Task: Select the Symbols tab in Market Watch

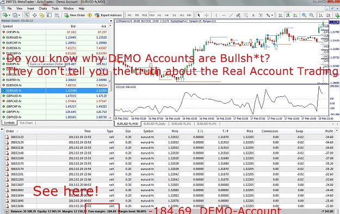Action: click(x=9, y=123)
